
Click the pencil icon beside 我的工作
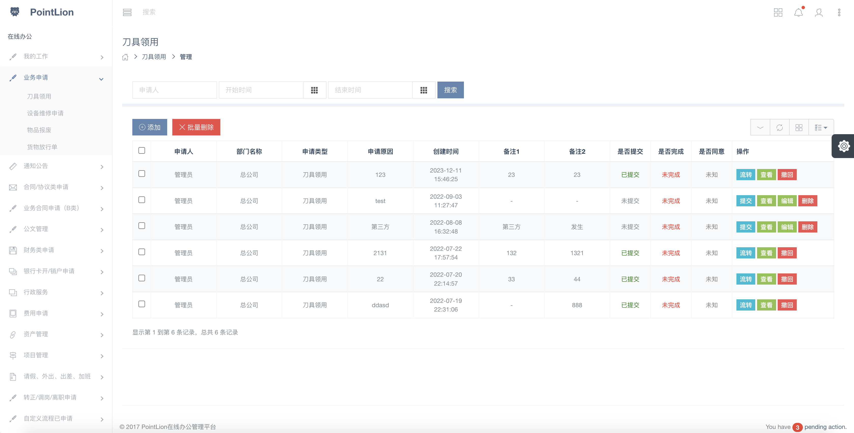[x=13, y=57]
